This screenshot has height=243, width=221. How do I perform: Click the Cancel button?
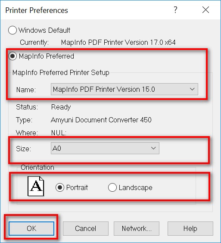pos(86,228)
